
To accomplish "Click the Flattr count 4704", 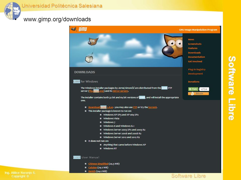I will tap(204, 89).
